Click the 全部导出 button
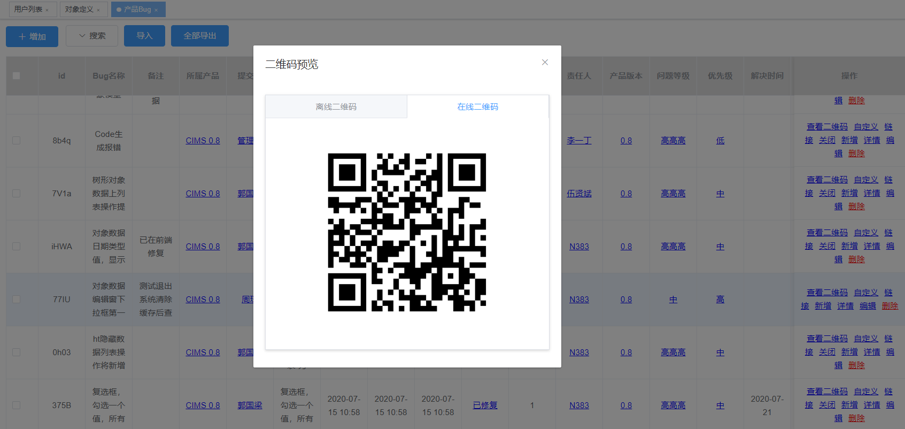905x429 pixels. click(200, 36)
